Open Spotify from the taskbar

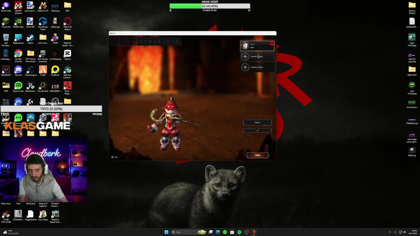tap(239, 232)
